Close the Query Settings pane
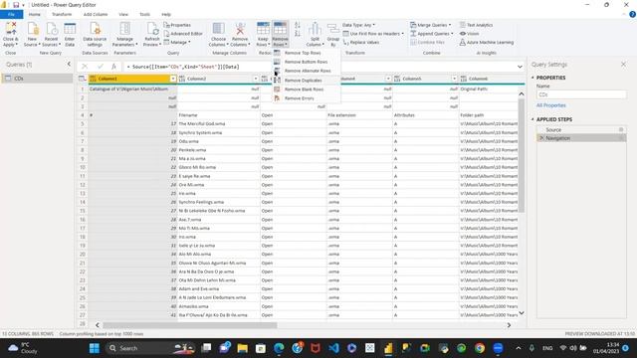The height and width of the screenshot is (358, 637). [623, 64]
